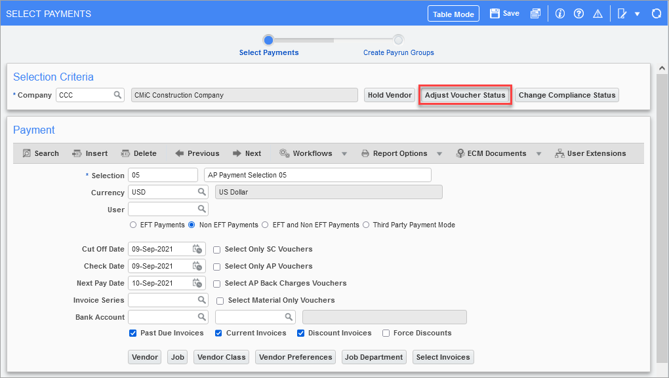This screenshot has height=378, width=669.
Task: Select EFT and Non EFT Payments option
Action: [x=265, y=225]
